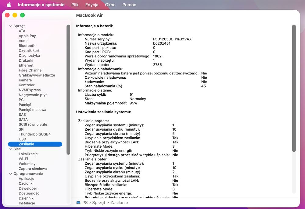305x209 pixels.
Task: Select USB in the sidebar
Action: coord(22,139)
